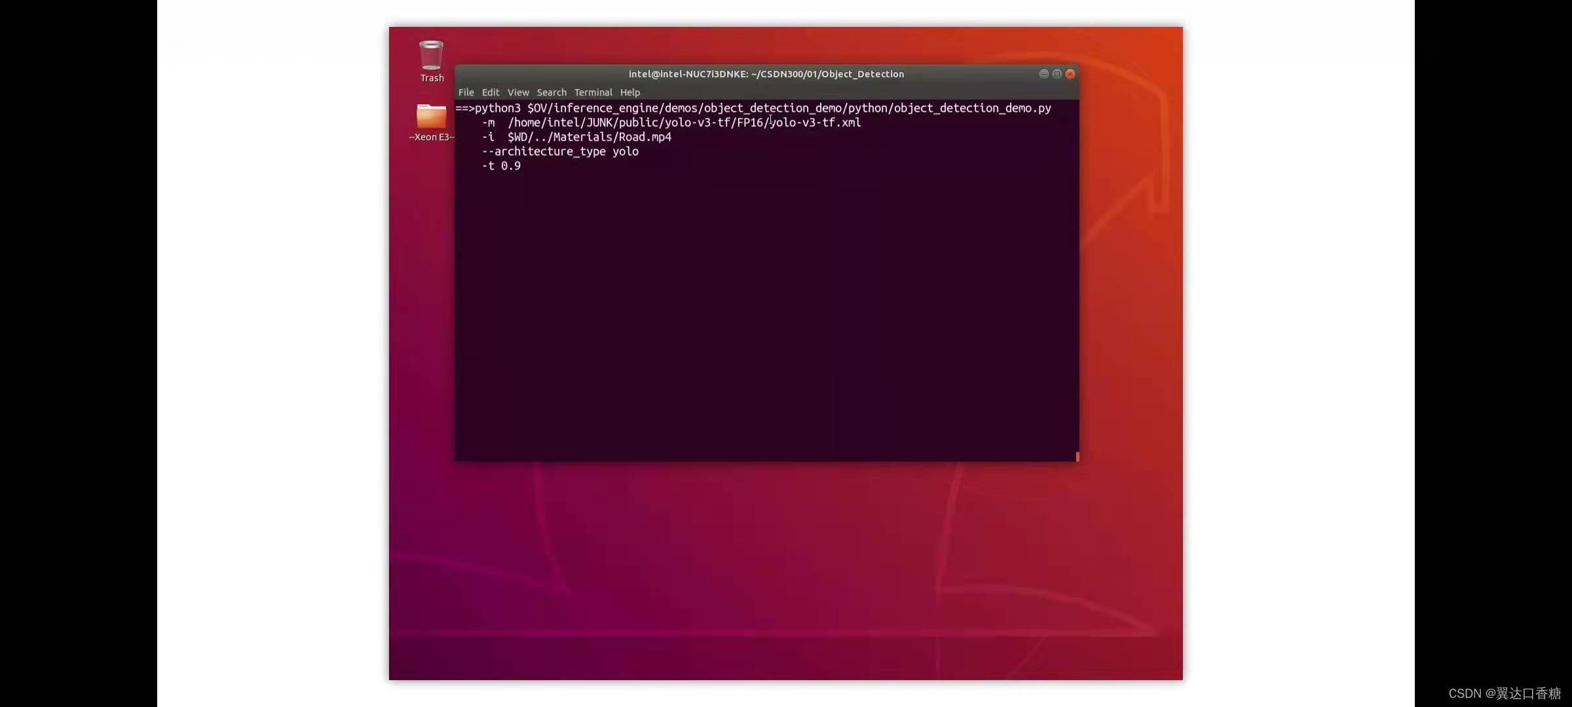Open the View menu in terminal
This screenshot has height=707, width=1572.
(x=518, y=92)
